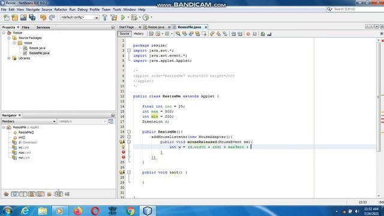The image size is (384, 216).
Task: Run the project with green play icon
Action: point(123,17)
